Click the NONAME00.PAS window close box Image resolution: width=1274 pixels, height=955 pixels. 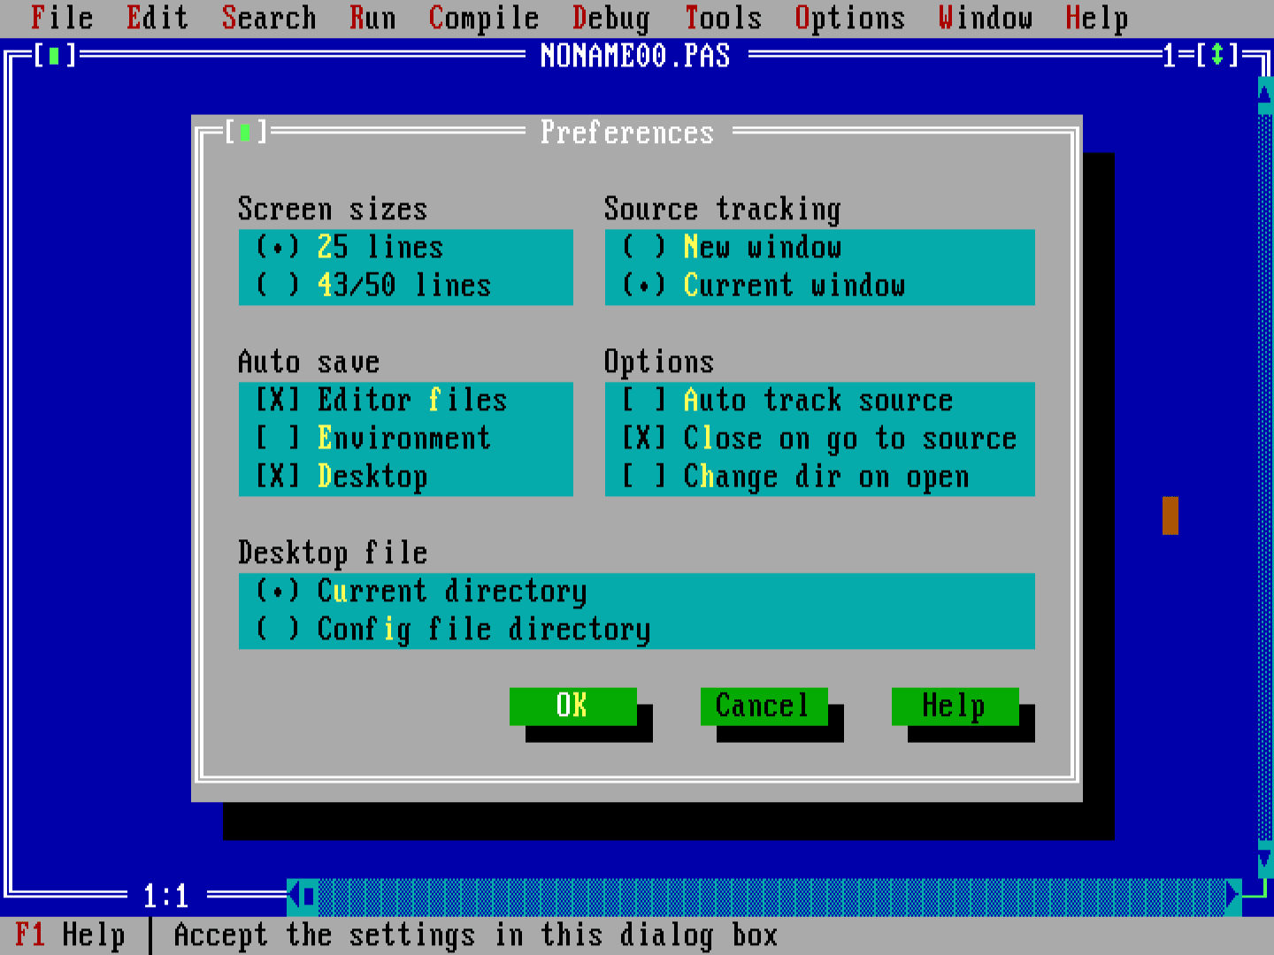[x=54, y=56]
